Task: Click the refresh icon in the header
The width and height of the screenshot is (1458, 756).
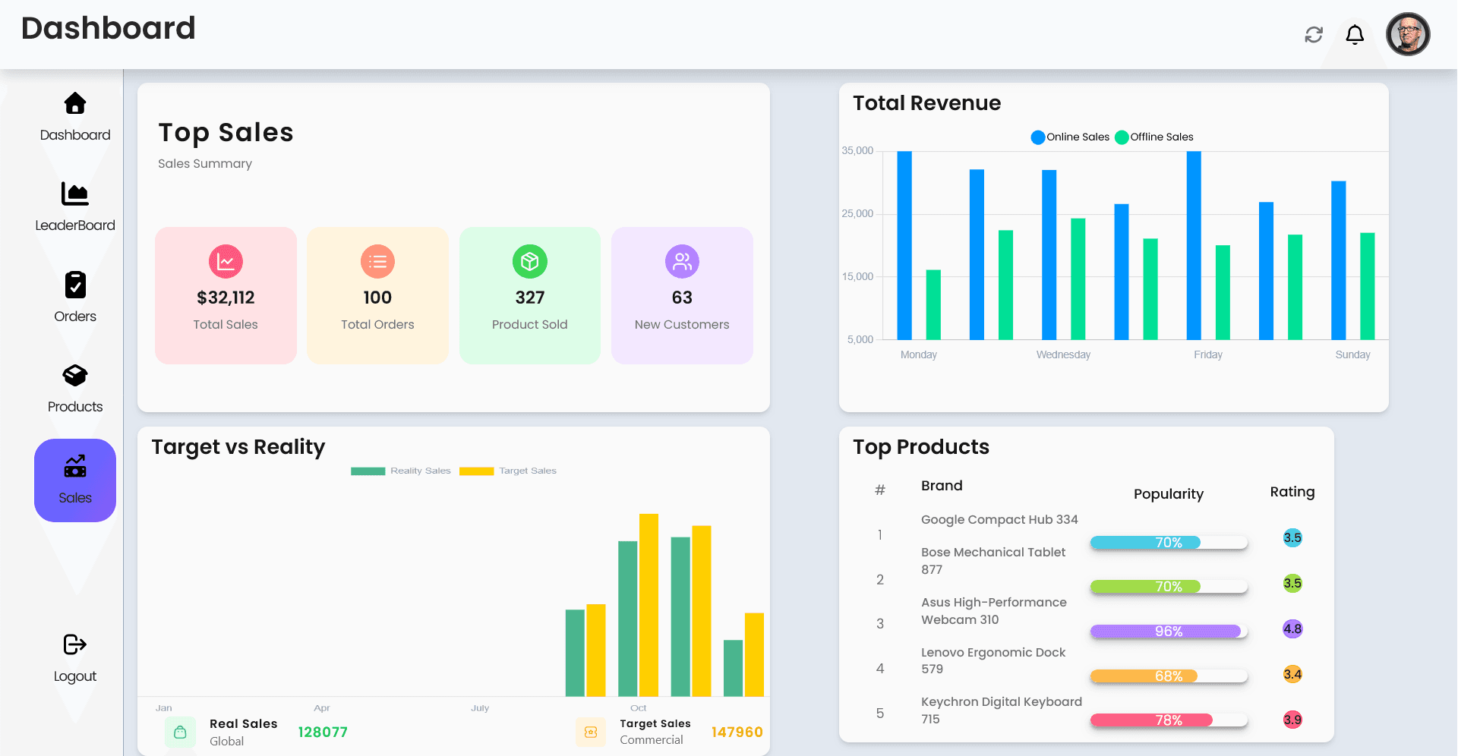Action: (x=1314, y=34)
